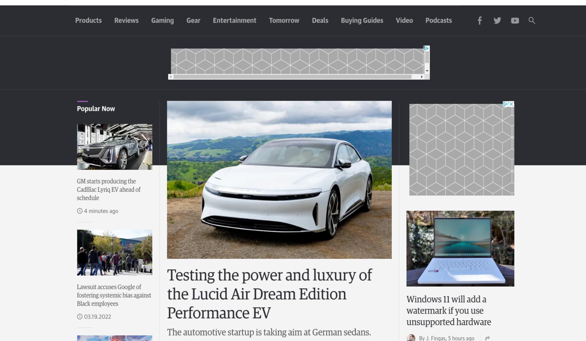The height and width of the screenshot is (341, 586).
Task: Open the Podcasts section
Action: click(x=439, y=21)
